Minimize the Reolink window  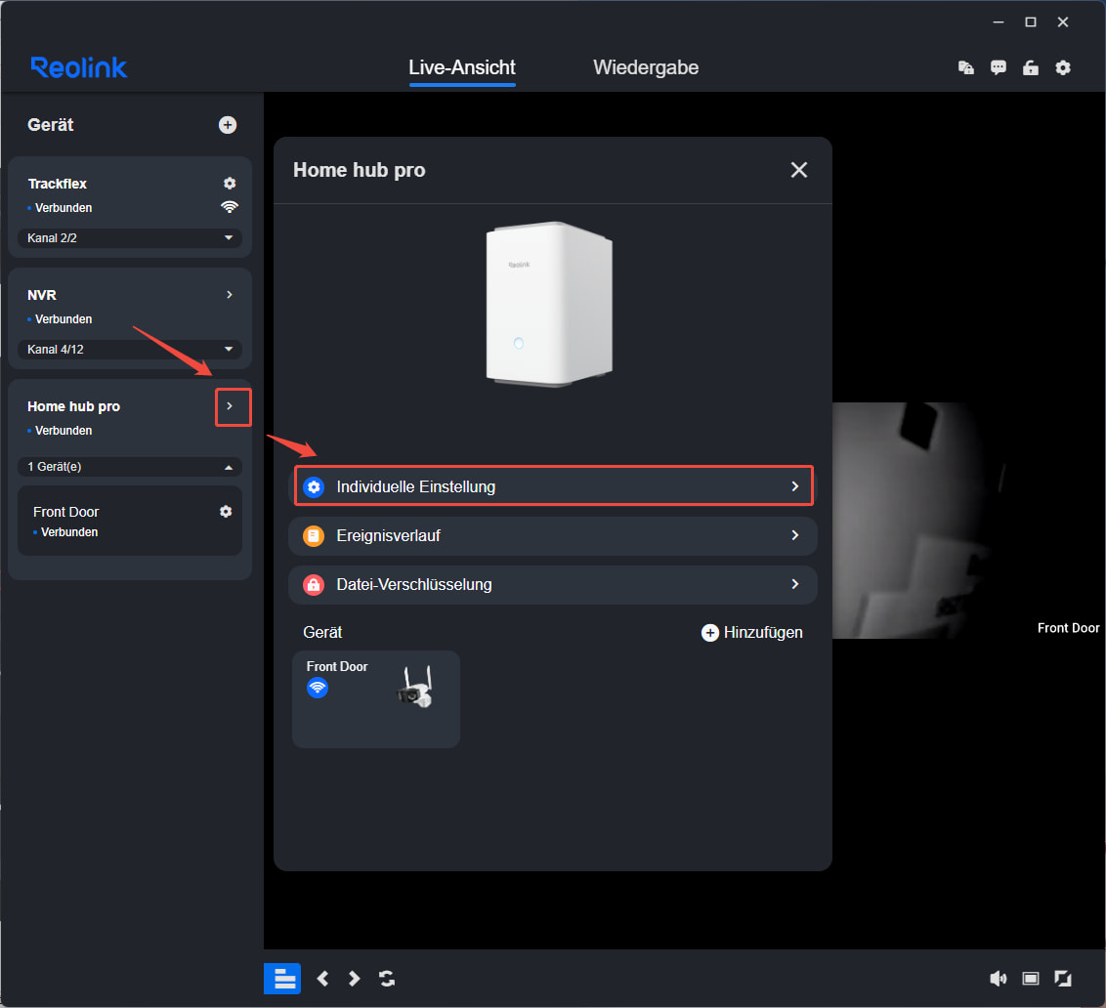coord(999,21)
